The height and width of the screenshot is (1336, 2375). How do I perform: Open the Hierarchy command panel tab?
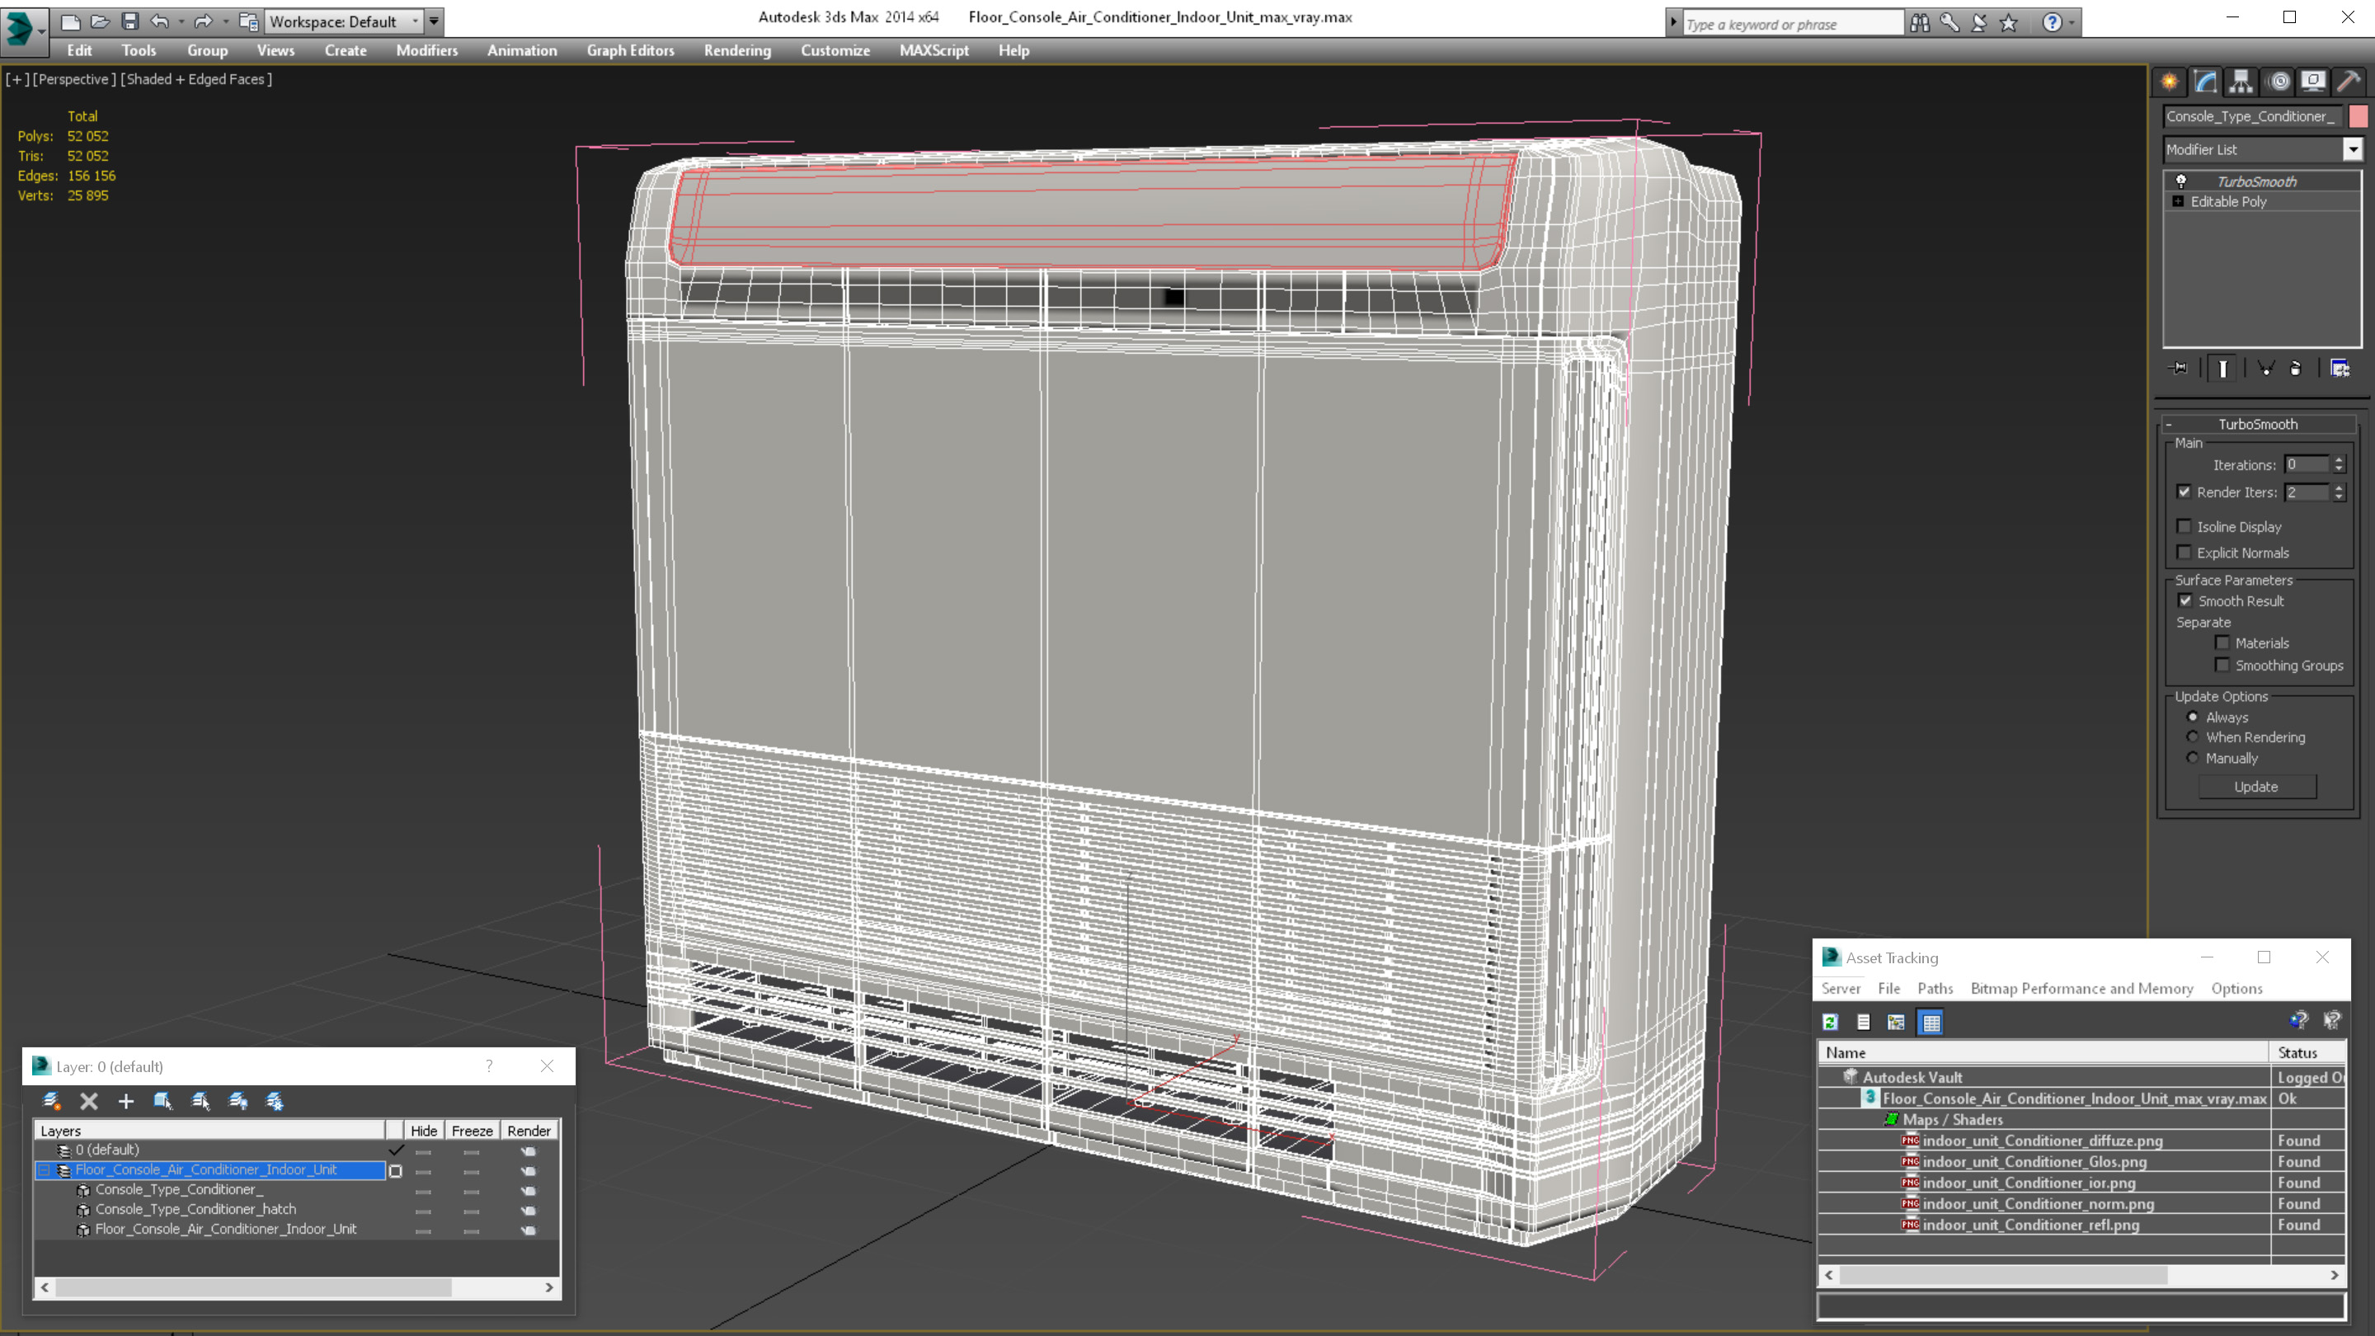coord(2241,81)
